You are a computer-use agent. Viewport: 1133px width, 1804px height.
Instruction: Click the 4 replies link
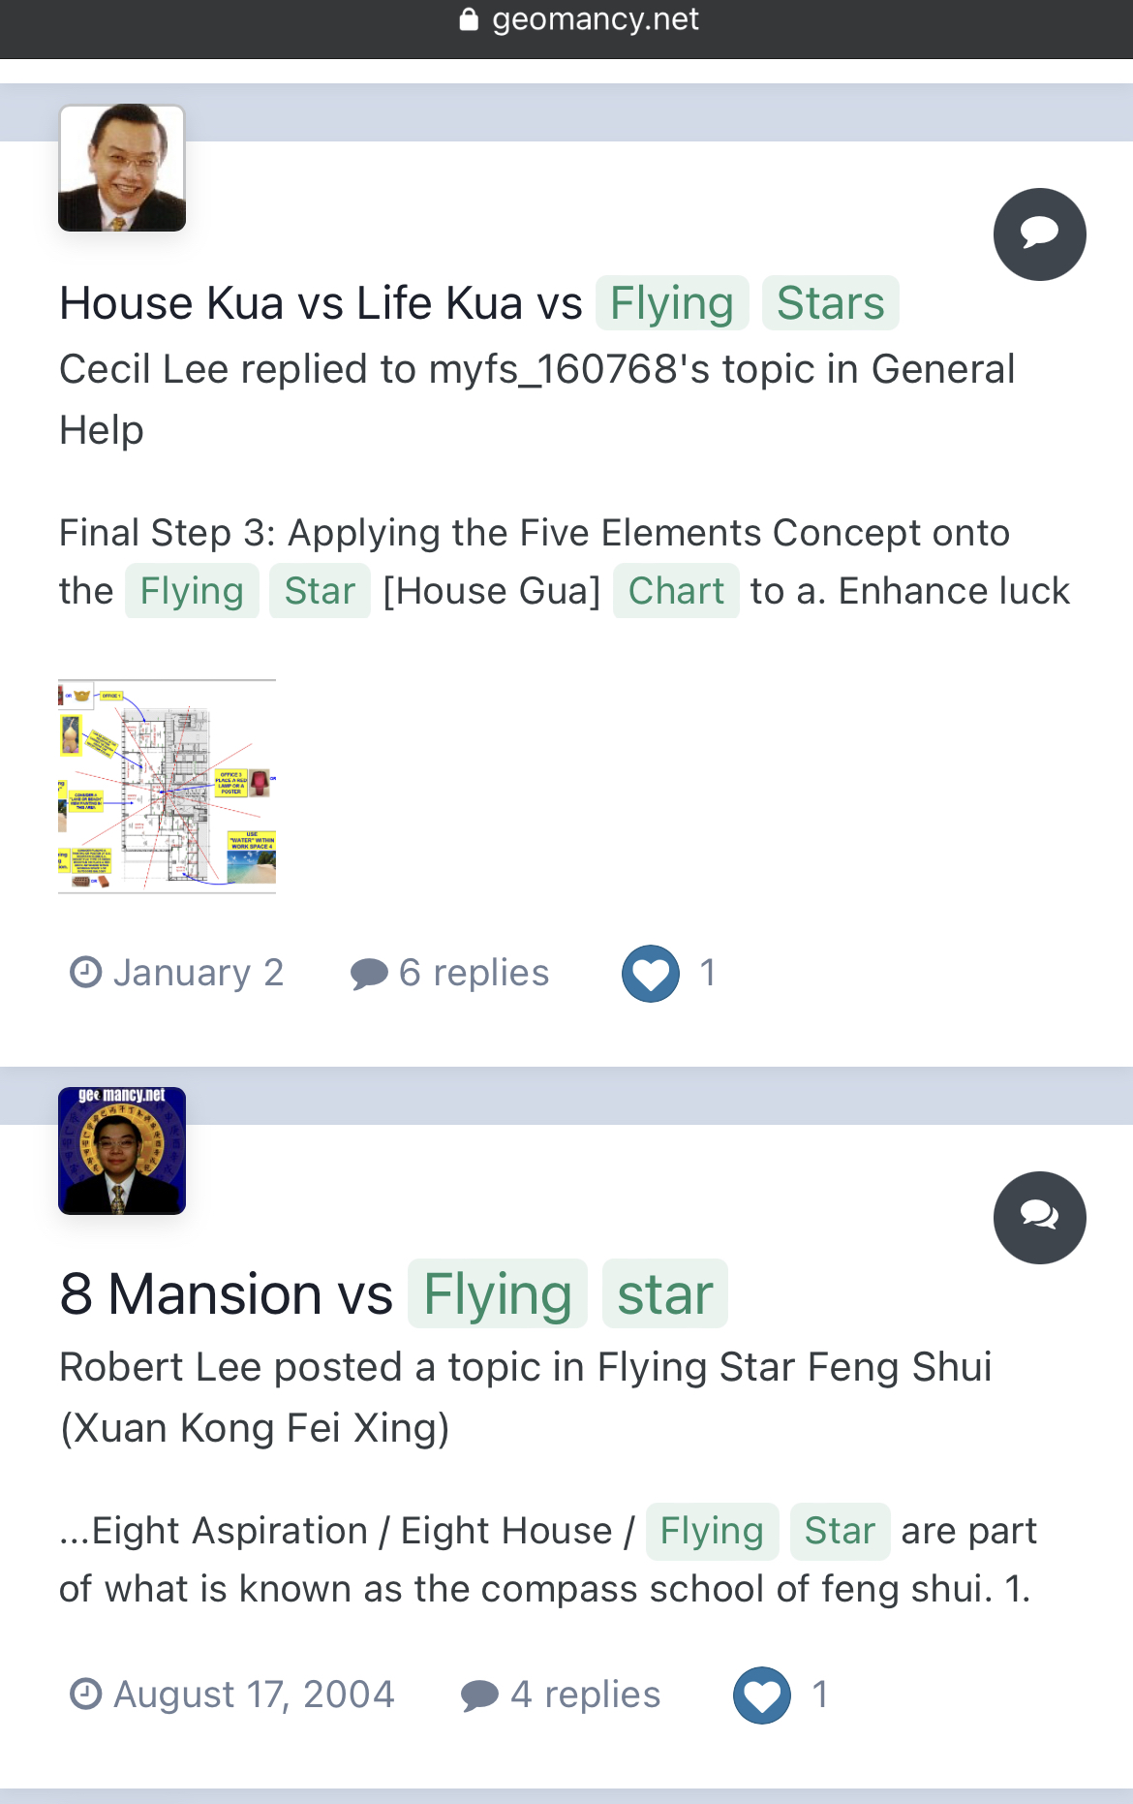pos(585,1695)
